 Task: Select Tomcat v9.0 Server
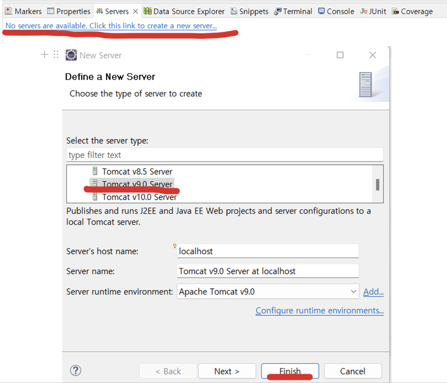(x=137, y=184)
